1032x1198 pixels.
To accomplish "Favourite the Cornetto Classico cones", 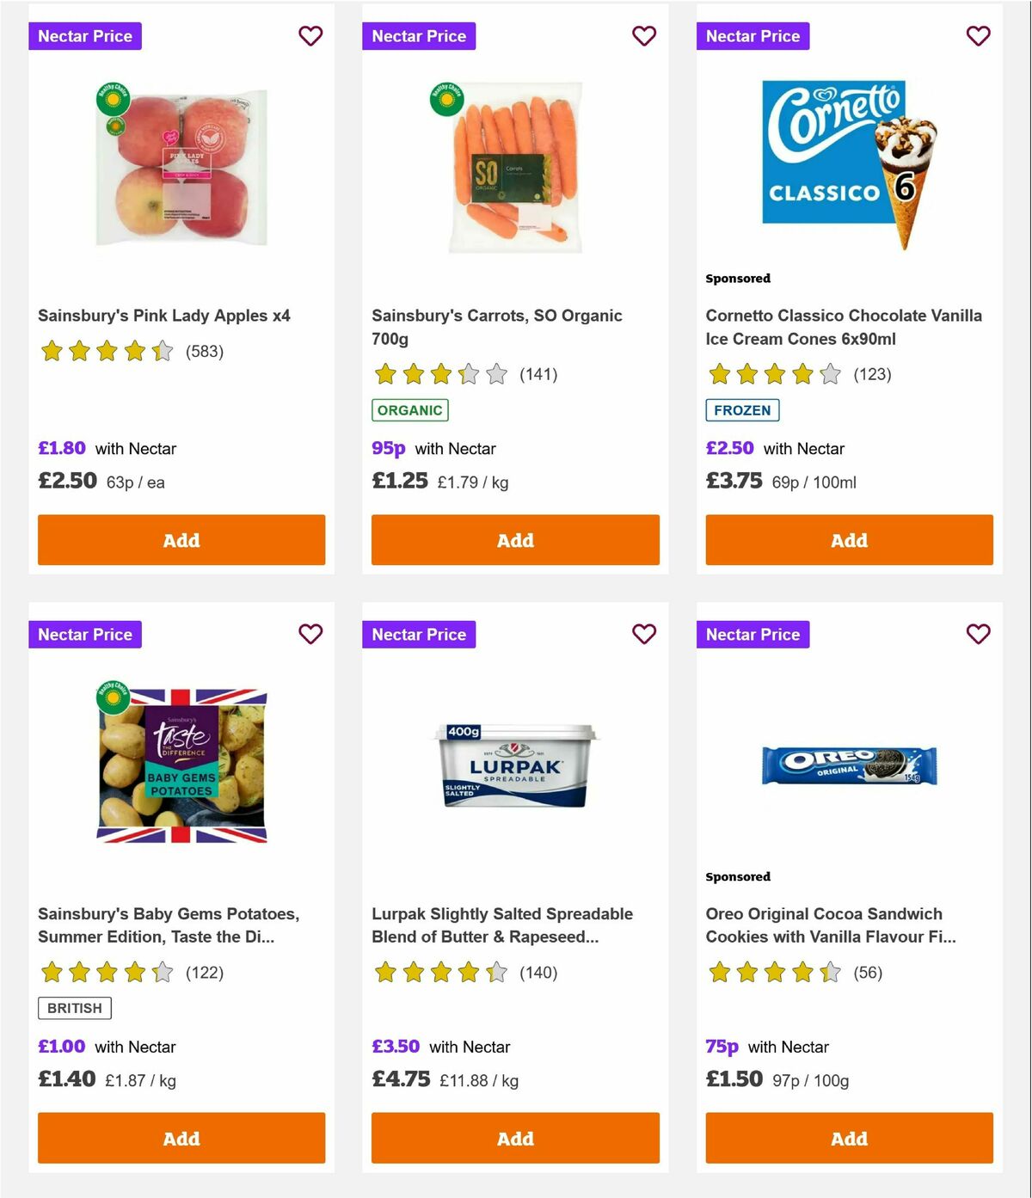I will (x=978, y=36).
